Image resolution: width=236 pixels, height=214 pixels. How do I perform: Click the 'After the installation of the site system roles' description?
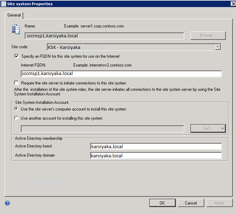117,92
